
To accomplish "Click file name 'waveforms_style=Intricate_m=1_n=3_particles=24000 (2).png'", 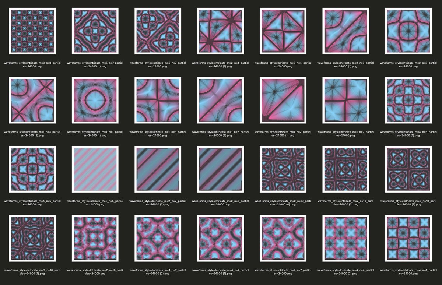I will (33, 134).
